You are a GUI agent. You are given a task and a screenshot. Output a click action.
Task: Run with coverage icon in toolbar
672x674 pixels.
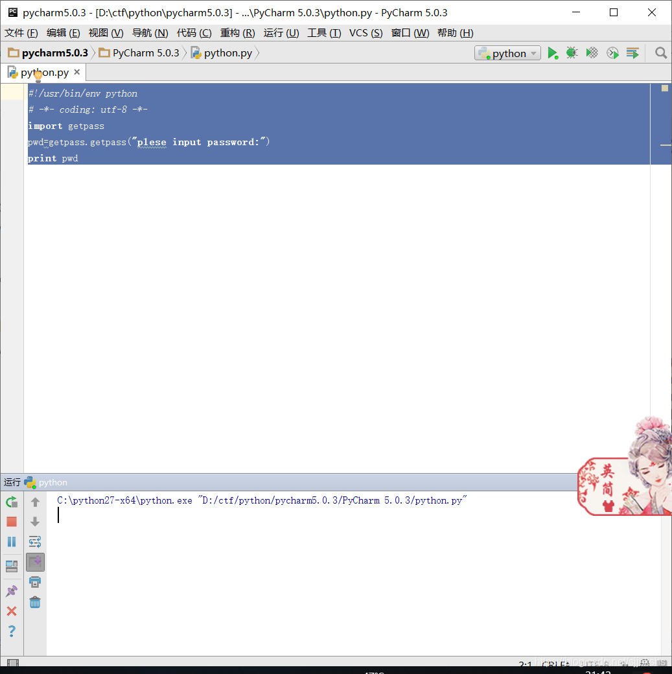click(x=592, y=53)
